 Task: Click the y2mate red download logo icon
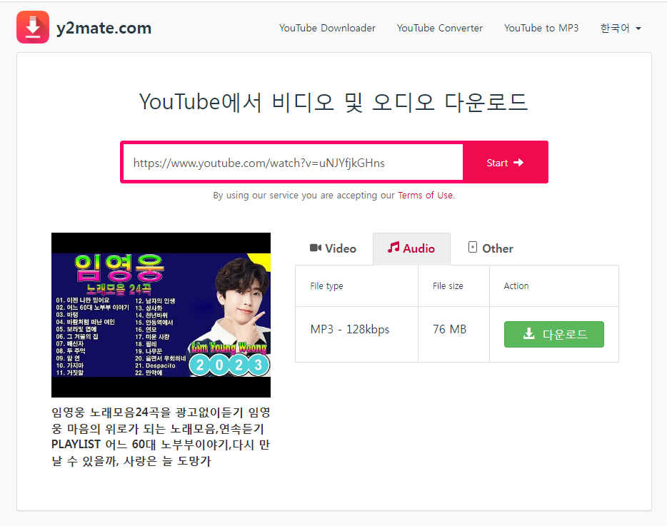(x=33, y=27)
